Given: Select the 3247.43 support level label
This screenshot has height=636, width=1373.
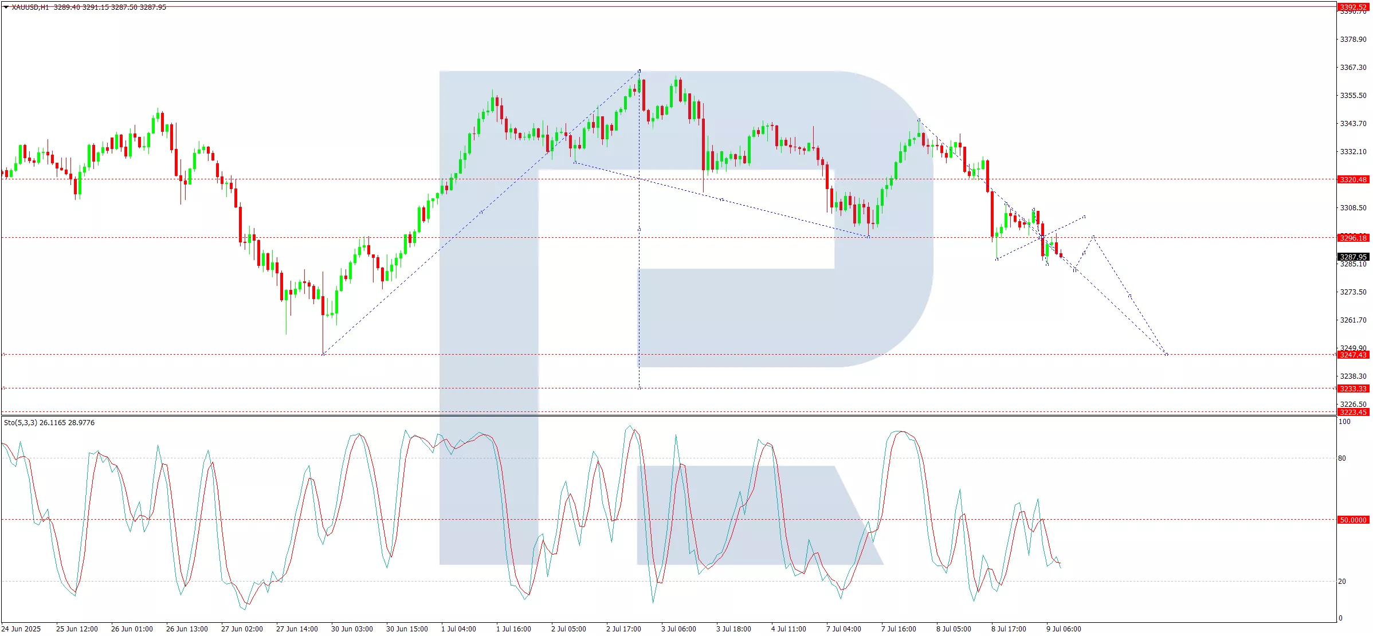Looking at the screenshot, I should [1353, 355].
